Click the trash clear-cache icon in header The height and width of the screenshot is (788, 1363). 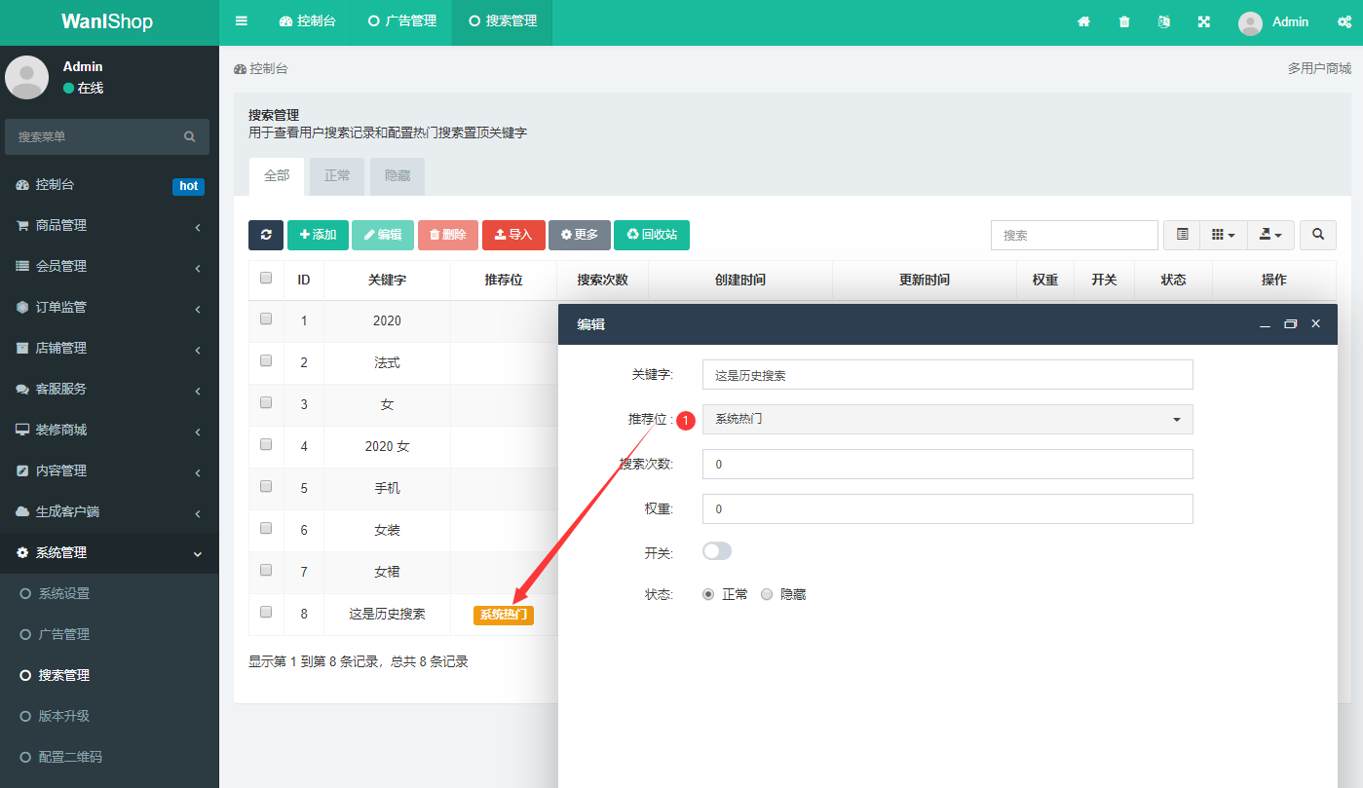[x=1124, y=21]
